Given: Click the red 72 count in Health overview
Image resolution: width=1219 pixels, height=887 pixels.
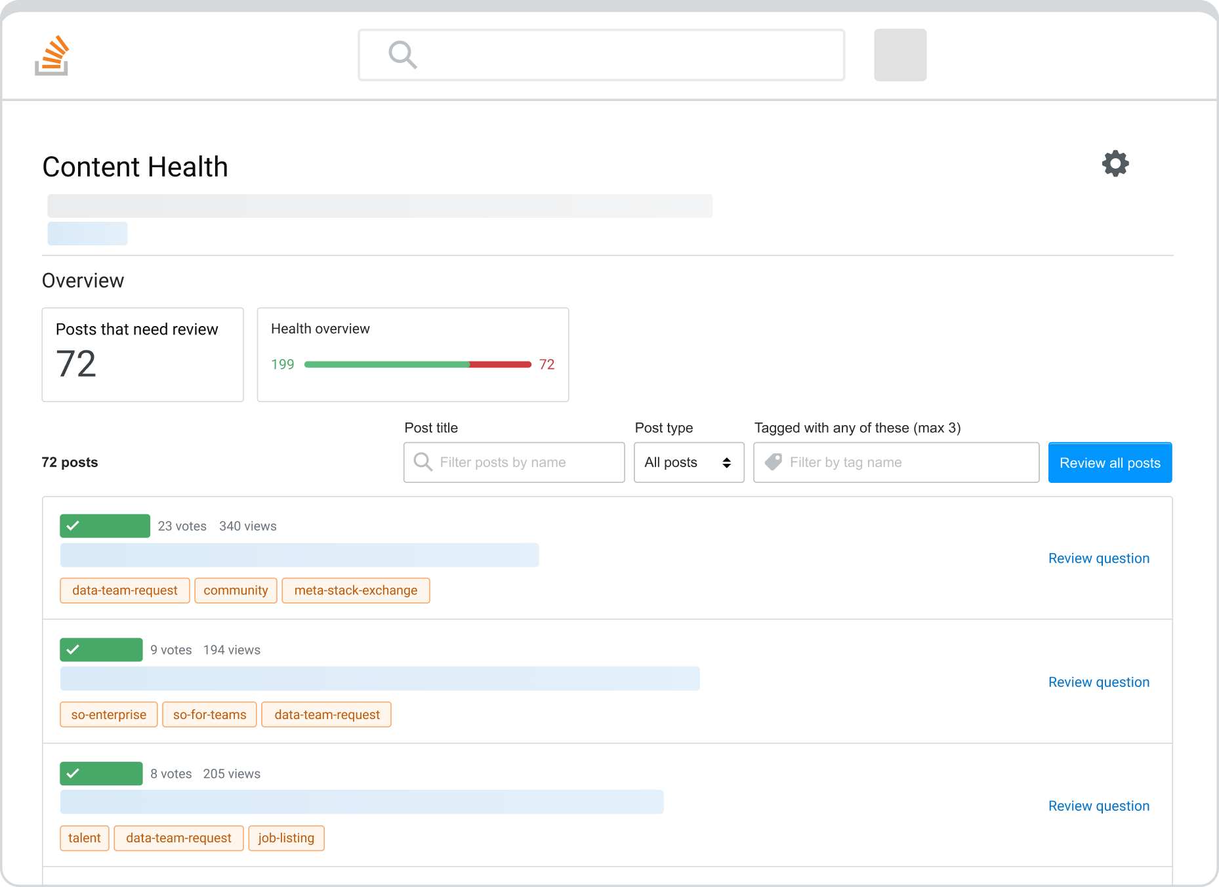Looking at the screenshot, I should [x=547, y=364].
